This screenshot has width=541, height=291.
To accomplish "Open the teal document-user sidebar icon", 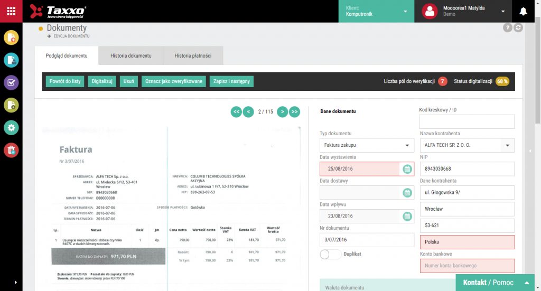I will pyautogui.click(x=11, y=60).
